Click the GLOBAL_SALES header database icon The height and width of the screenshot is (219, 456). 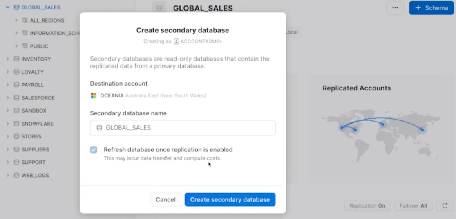coord(159,8)
